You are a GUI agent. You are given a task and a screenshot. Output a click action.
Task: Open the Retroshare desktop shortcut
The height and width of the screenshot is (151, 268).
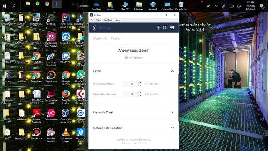click(36, 76)
